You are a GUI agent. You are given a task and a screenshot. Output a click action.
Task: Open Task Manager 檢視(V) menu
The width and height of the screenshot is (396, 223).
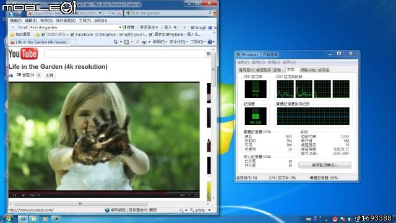[273, 62]
